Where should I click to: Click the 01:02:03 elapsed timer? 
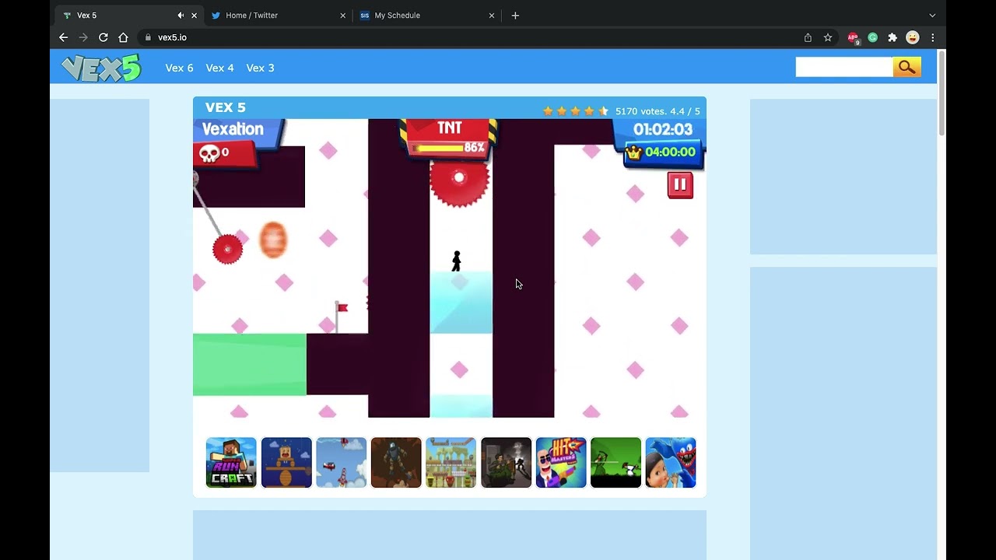click(662, 130)
